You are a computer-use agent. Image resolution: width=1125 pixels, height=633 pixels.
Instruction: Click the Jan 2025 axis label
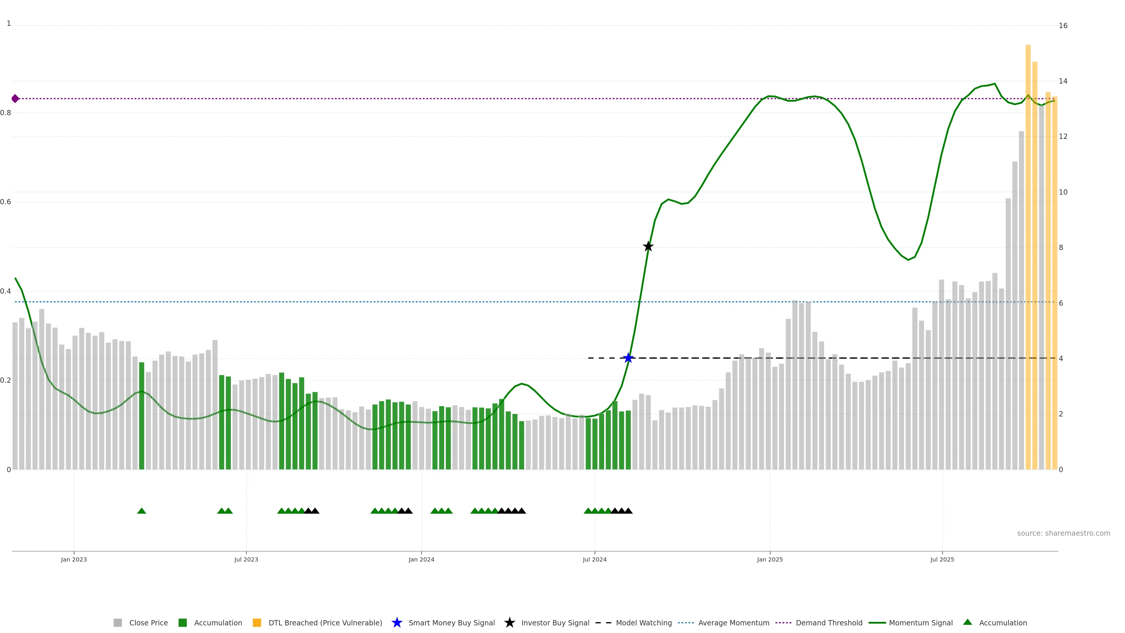(770, 559)
